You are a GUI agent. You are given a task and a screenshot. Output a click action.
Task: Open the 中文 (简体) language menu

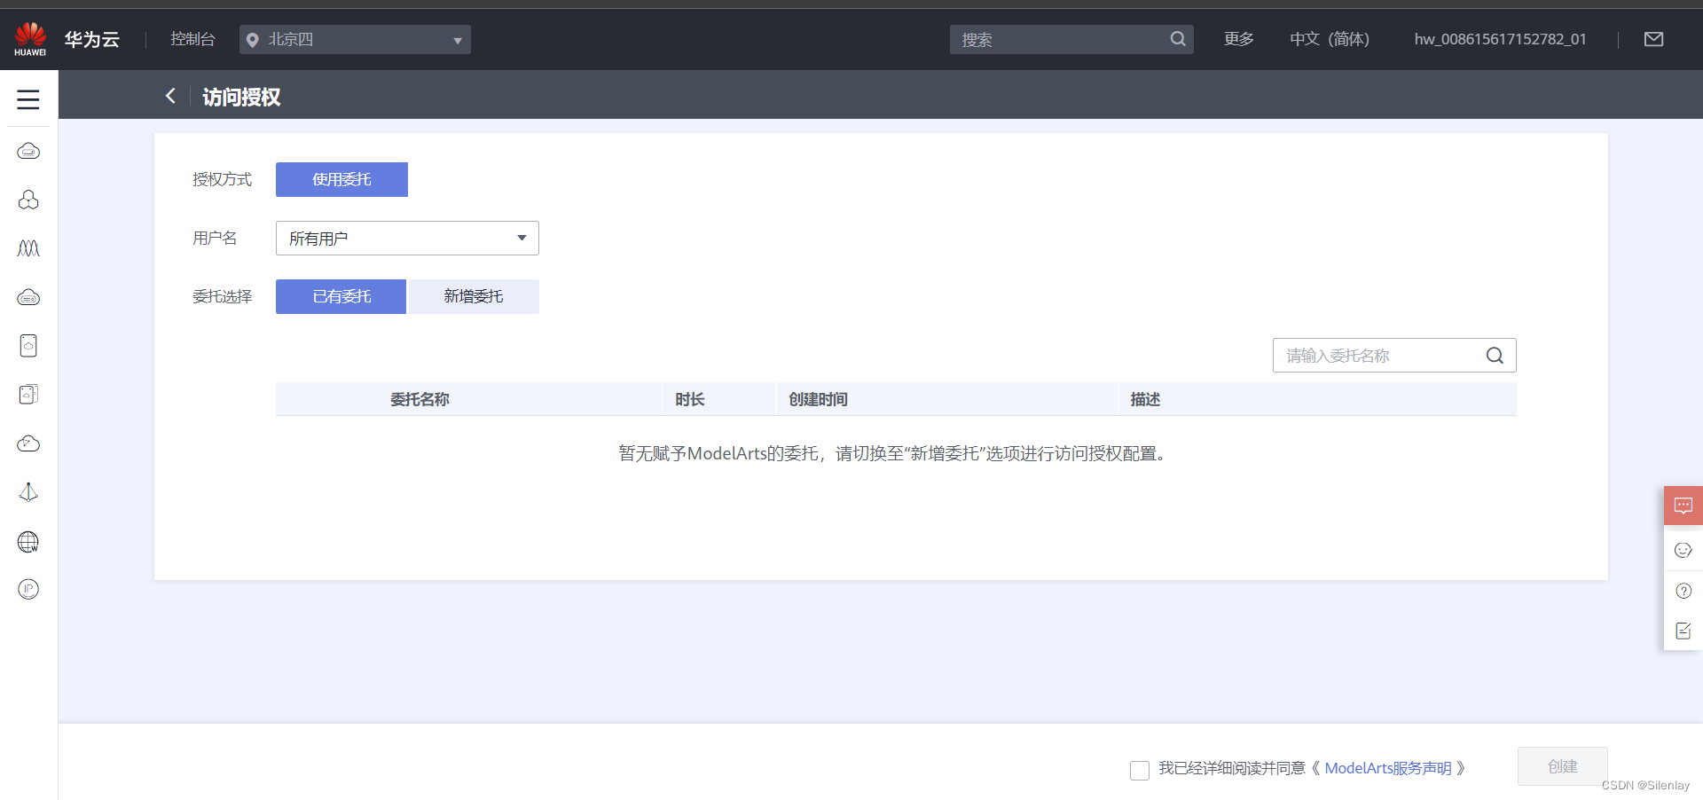[x=1330, y=39]
